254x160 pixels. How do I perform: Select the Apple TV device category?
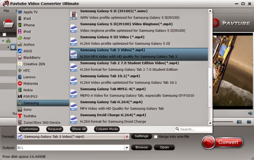coord(43,12)
